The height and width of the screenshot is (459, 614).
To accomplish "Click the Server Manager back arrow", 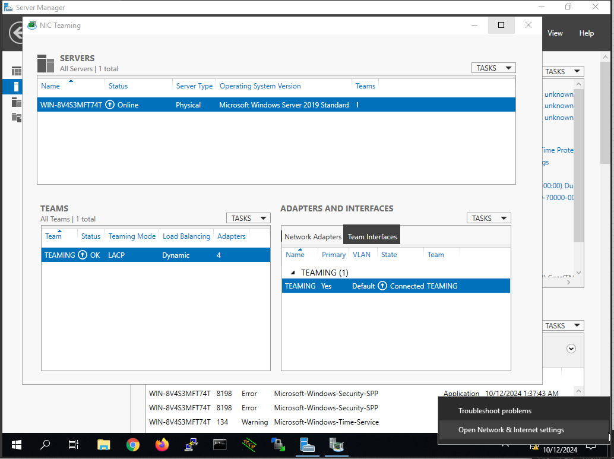I will coord(16,33).
